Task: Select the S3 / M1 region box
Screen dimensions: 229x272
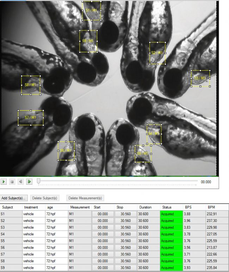Action: pos(200,78)
